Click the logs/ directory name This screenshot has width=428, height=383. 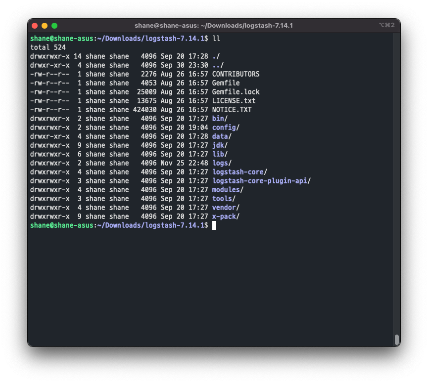click(222, 163)
